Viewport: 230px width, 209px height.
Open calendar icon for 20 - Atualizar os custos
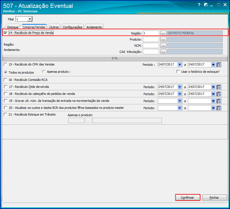(219, 108)
